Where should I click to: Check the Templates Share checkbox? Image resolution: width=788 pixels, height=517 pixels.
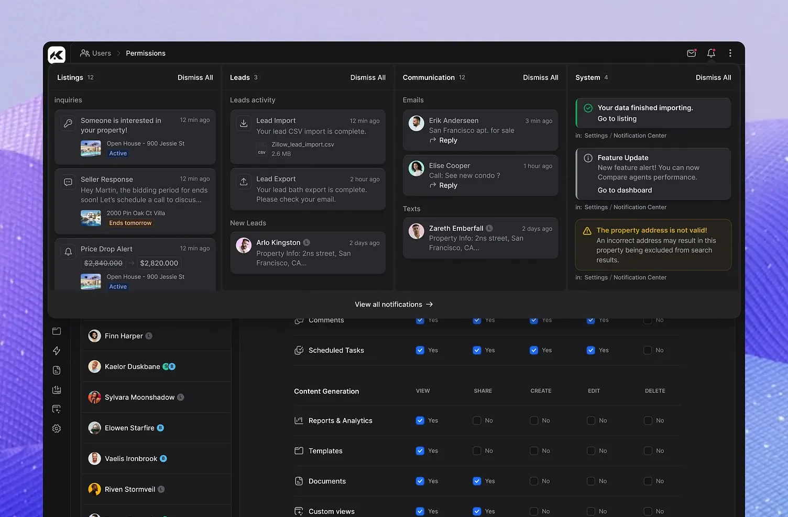coord(477,451)
